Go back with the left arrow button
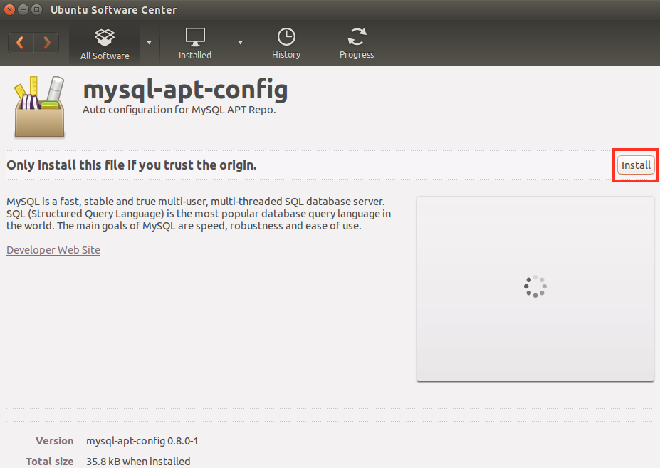This screenshot has height=468, width=660. coord(20,43)
